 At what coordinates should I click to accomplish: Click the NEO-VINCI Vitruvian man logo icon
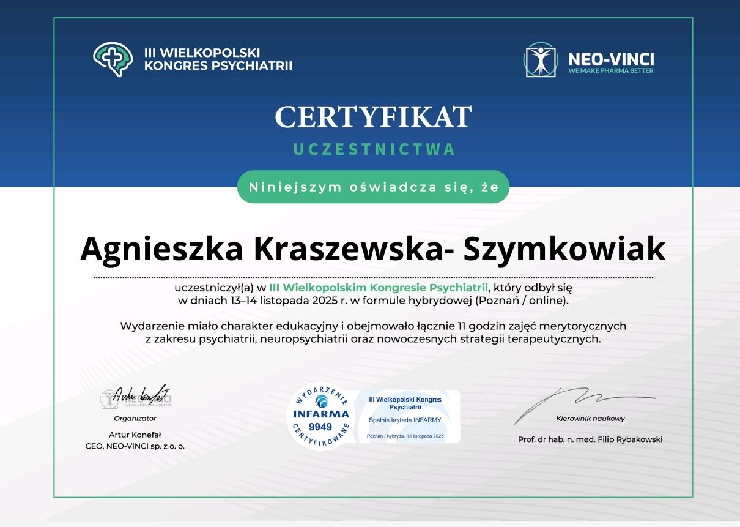(540, 59)
